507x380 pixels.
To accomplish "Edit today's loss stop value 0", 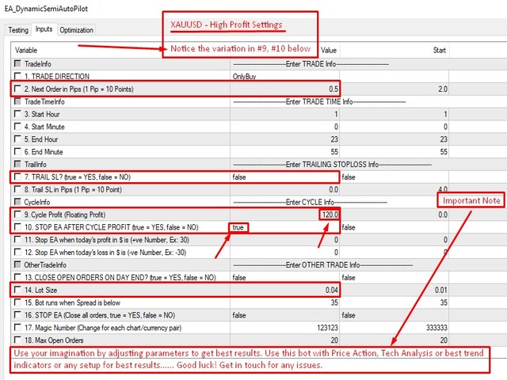I will point(285,253).
